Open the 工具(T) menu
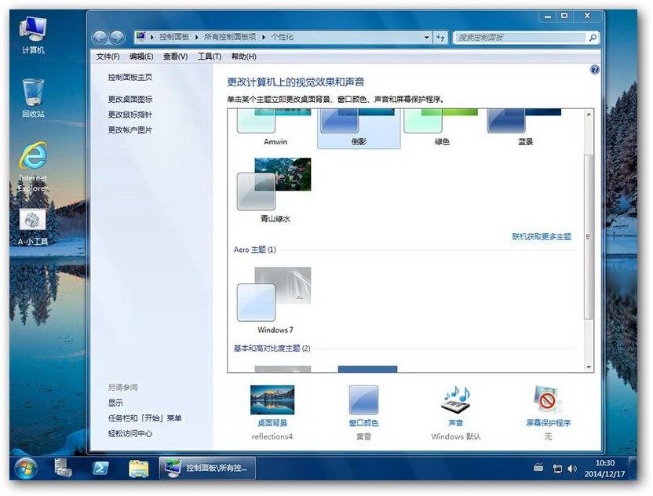The width and height of the screenshot is (653, 496). point(209,57)
